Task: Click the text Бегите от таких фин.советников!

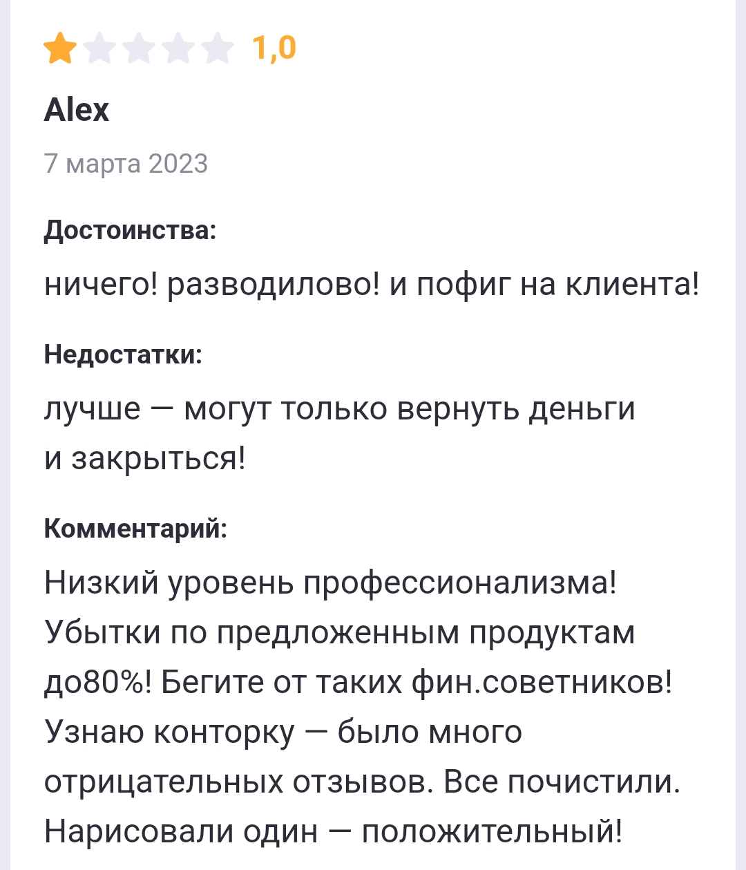Action: coord(417,682)
